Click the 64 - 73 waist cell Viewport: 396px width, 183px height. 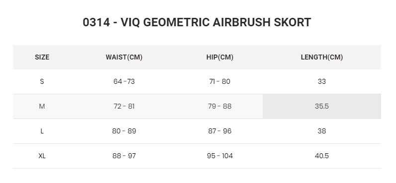point(124,81)
